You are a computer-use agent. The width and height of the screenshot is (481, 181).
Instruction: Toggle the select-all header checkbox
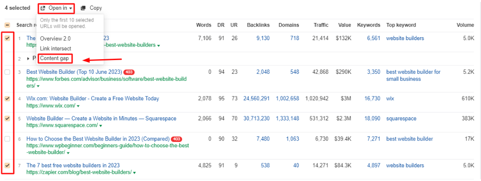[7, 25]
